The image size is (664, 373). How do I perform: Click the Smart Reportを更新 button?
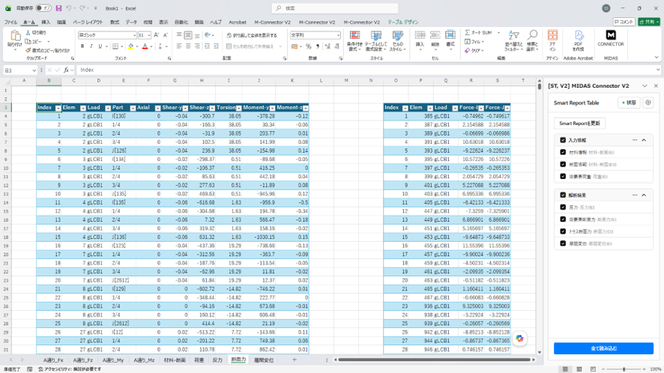(x=579, y=123)
